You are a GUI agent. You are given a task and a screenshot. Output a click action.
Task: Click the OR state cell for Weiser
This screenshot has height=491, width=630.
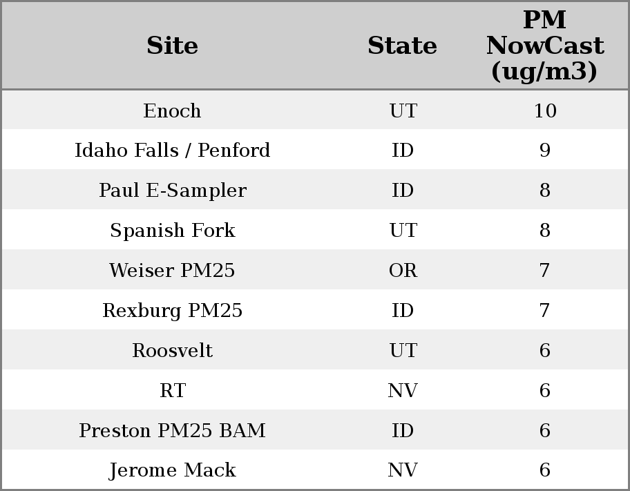click(403, 271)
